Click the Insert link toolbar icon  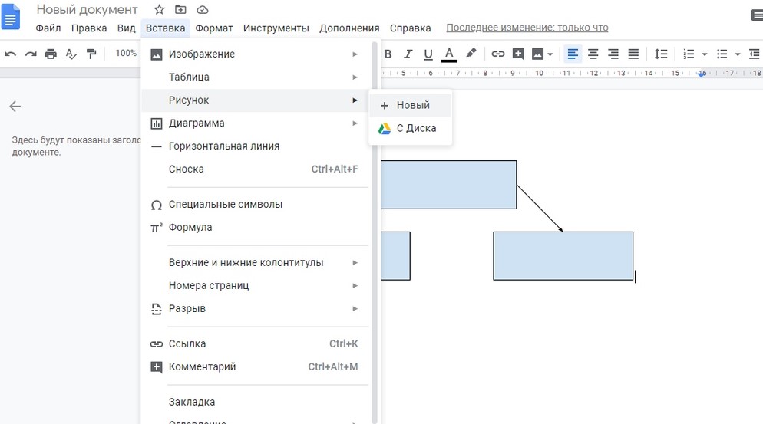coord(497,54)
